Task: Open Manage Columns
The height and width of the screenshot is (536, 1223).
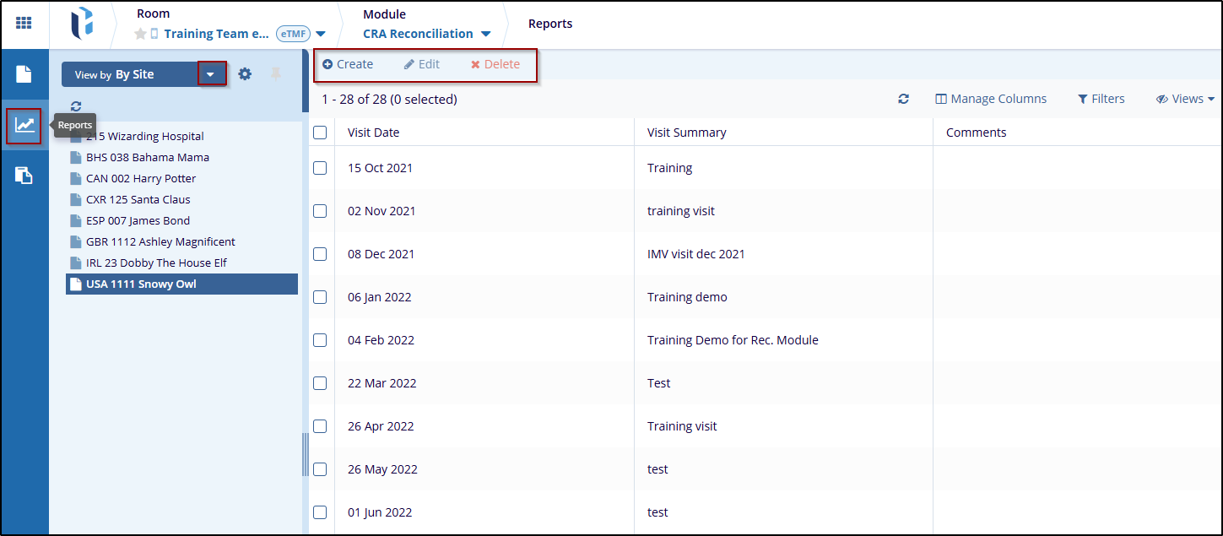Action: 991,99
